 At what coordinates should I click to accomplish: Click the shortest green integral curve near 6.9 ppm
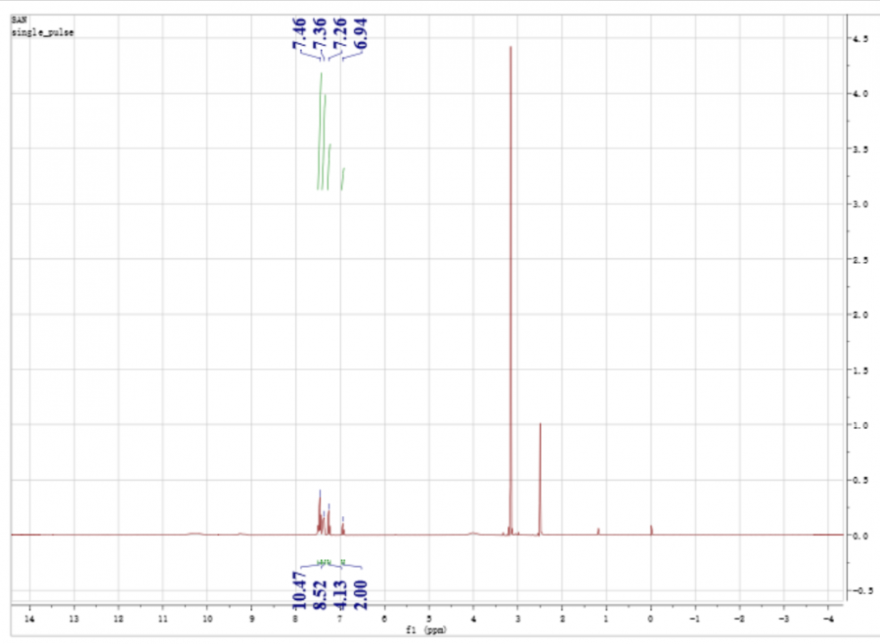(x=343, y=179)
